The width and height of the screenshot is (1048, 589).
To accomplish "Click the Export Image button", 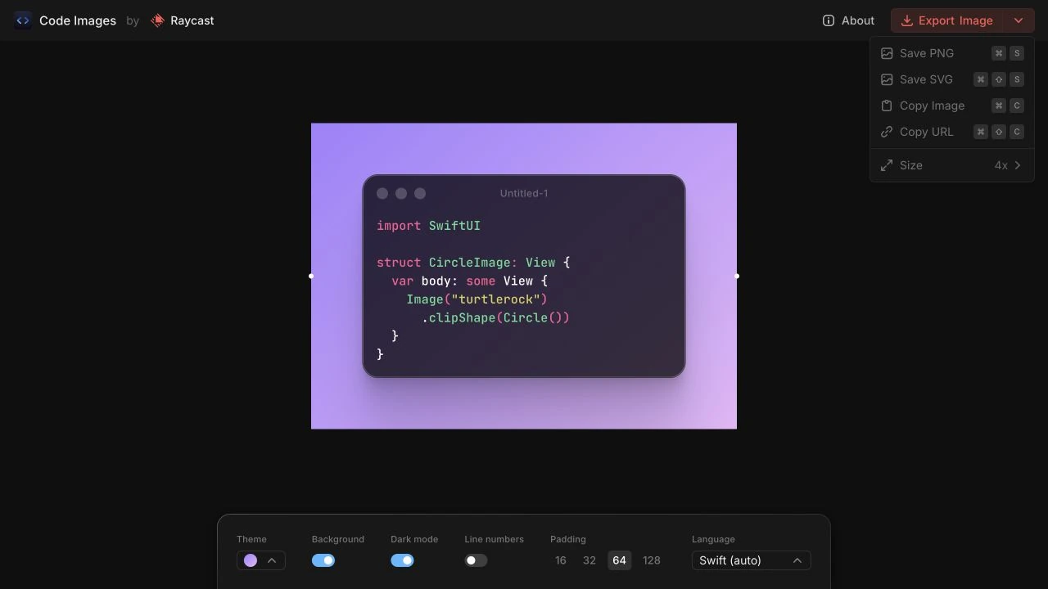I will pos(946,20).
